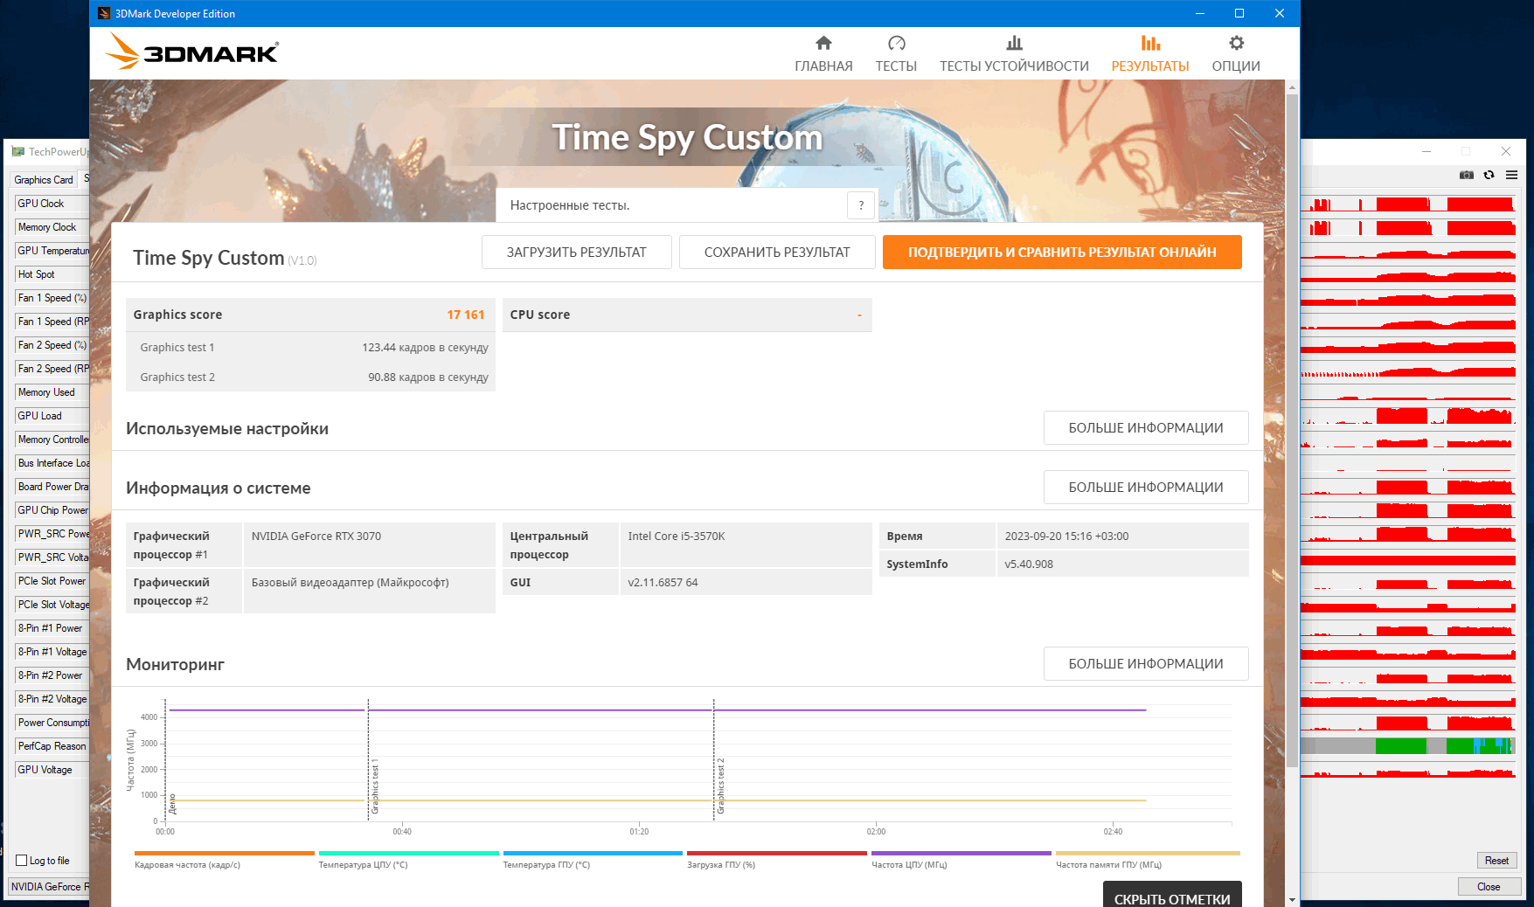Select the РЕЗУЛЬТАТЫ results tab
Viewport: 1534px width, 907px height.
1150,54
